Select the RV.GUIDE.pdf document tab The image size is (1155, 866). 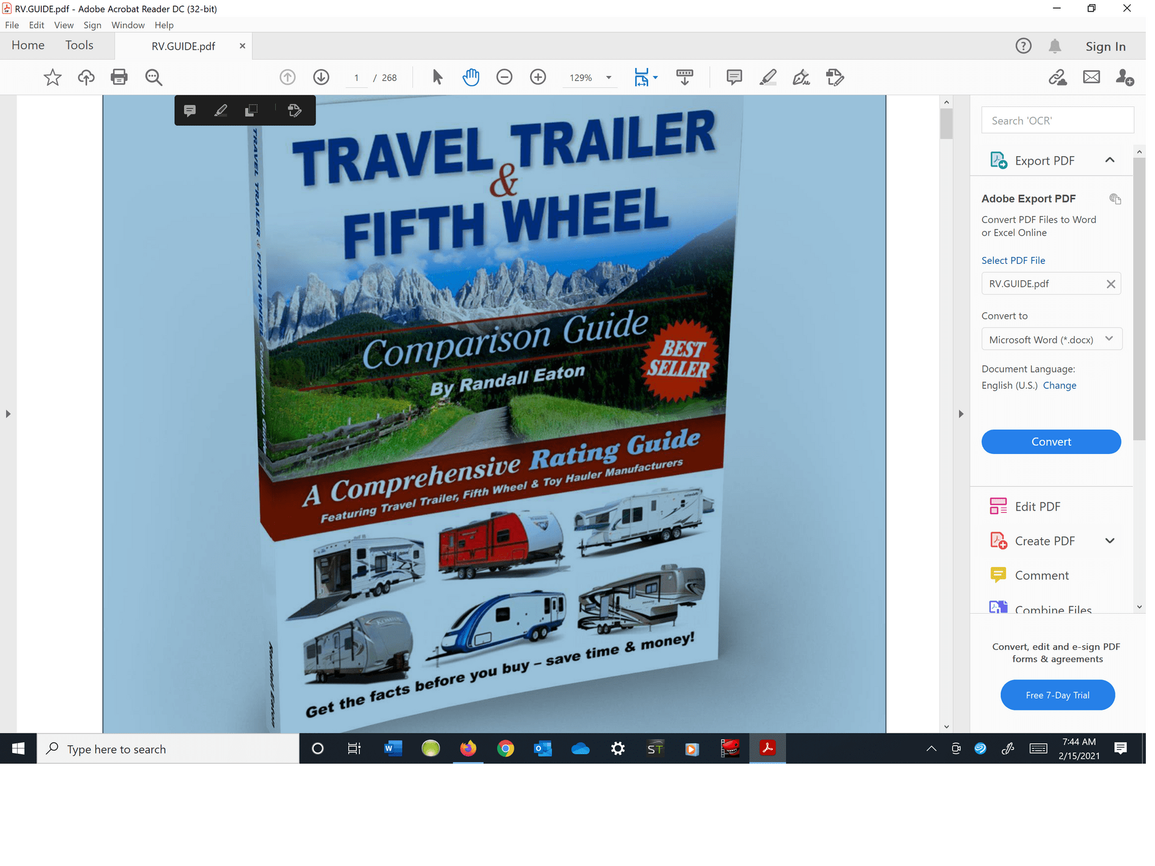[184, 46]
